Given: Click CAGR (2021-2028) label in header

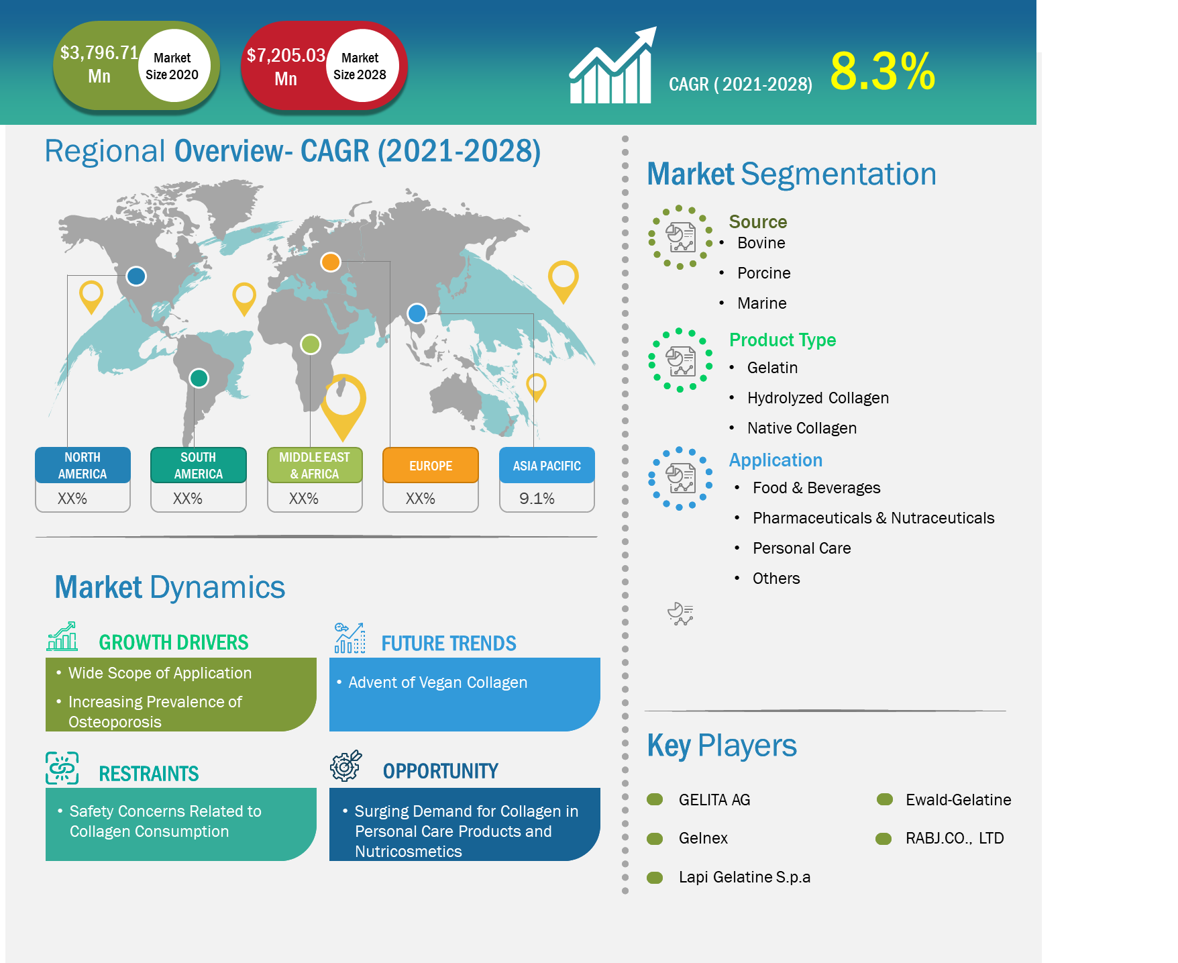Looking at the screenshot, I should (741, 85).
